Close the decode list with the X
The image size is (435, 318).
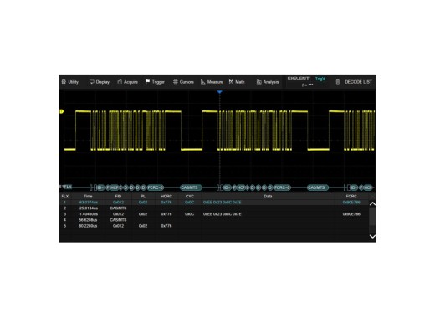click(x=372, y=197)
